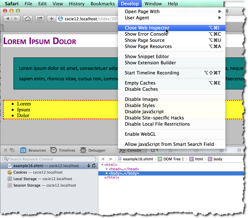Viewport: 248px width, 218px height.
Task: Open the Bookmarks menu
Action: (x=103, y=4)
